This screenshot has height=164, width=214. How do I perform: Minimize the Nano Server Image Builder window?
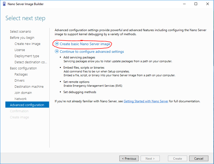tap(184, 4)
